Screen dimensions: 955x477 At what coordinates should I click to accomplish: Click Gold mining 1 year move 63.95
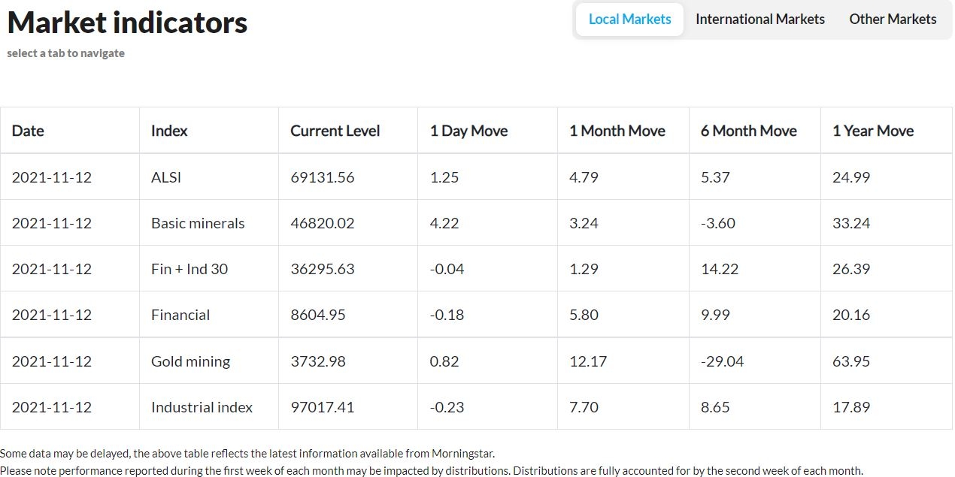click(x=851, y=361)
